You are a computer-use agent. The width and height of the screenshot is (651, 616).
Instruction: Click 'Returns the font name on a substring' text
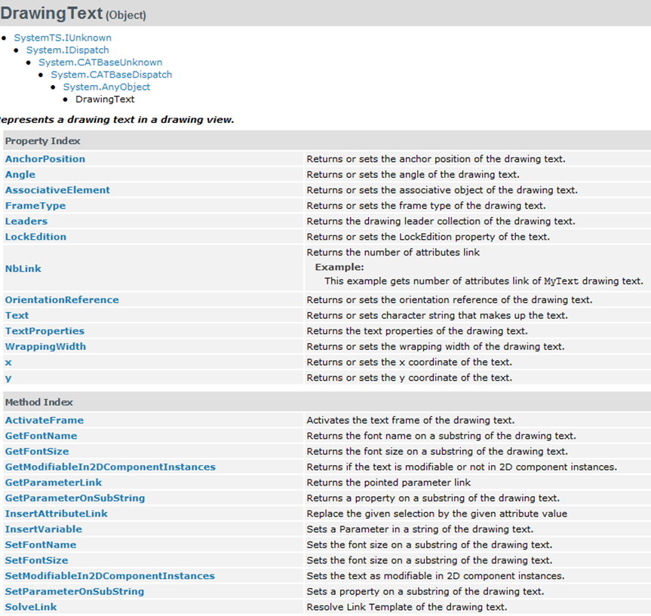(x=441, y=436)
